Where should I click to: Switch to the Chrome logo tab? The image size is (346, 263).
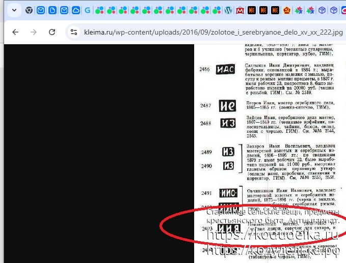(29, 10)
